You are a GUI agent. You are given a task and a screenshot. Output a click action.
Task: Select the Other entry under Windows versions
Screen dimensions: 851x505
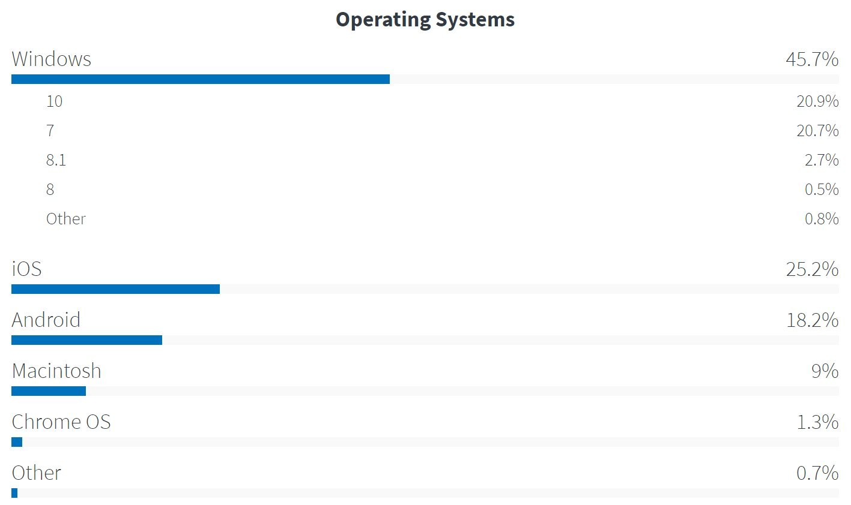(66, 219)
